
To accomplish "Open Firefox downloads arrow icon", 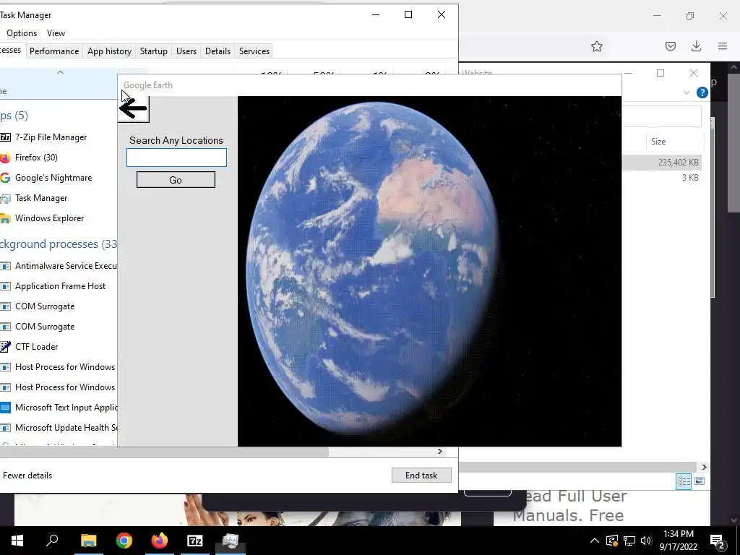I will pyautogui.click(x=696, y=46).
